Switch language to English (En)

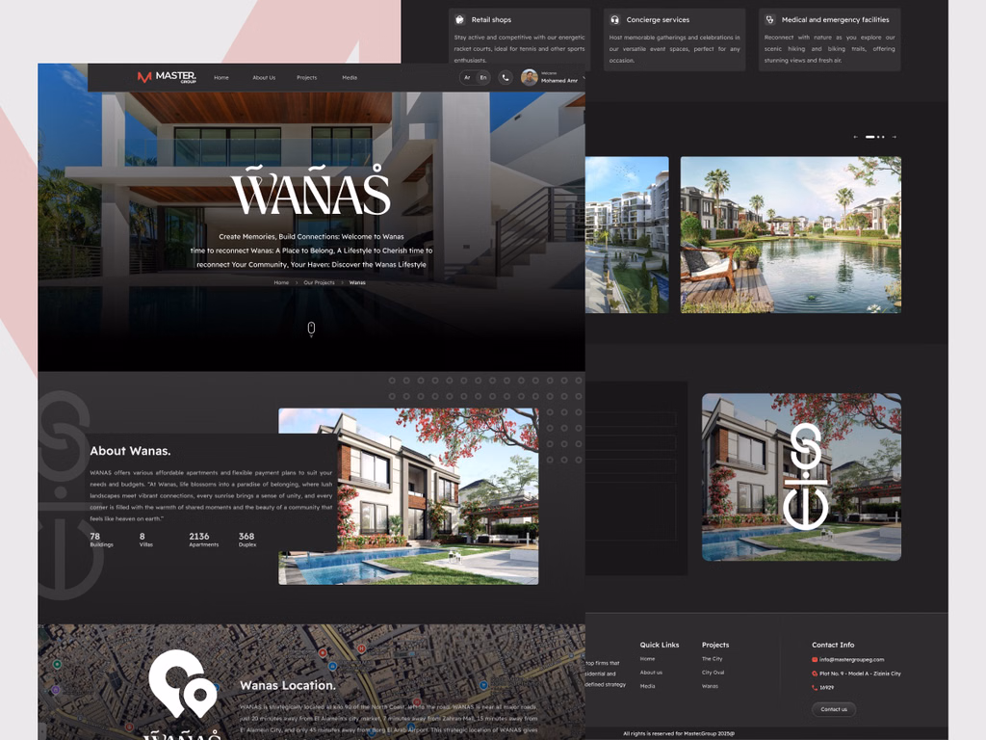coord(483,78)
